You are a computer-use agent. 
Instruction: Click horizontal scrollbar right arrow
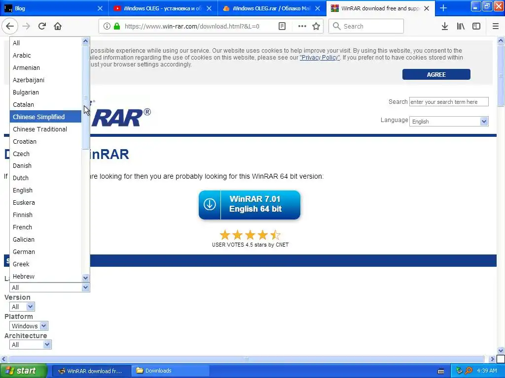492,359
